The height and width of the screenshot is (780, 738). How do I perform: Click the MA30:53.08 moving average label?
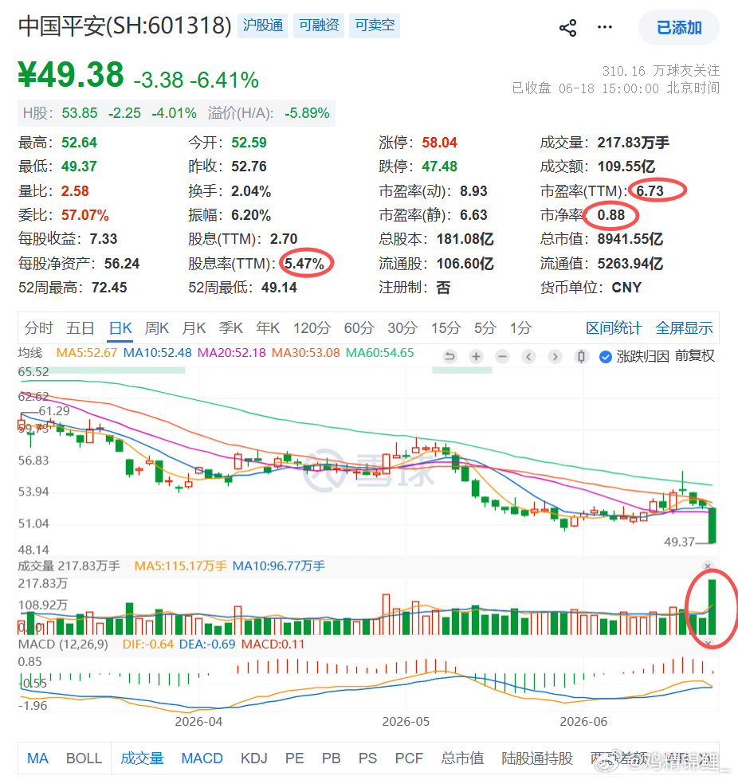305,353
